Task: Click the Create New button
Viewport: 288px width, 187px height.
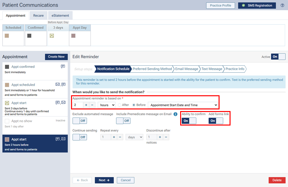Action: click(56, 57)
